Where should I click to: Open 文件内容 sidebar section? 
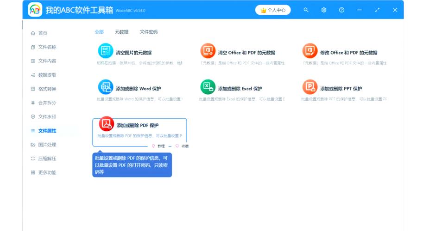coord(47,61)
